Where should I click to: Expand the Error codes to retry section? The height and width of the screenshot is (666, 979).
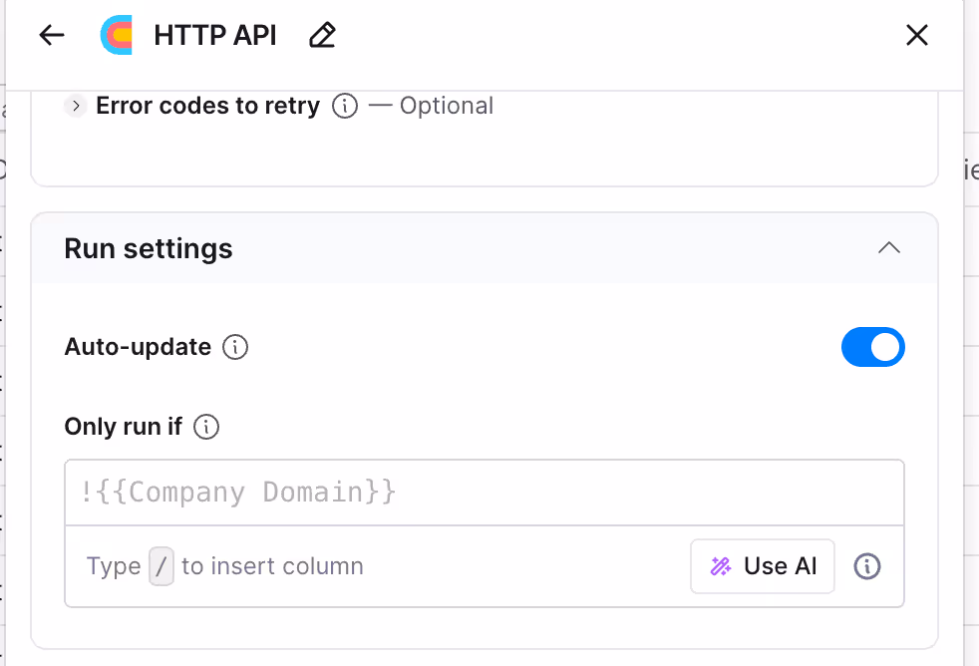click(x=76, y=106)
